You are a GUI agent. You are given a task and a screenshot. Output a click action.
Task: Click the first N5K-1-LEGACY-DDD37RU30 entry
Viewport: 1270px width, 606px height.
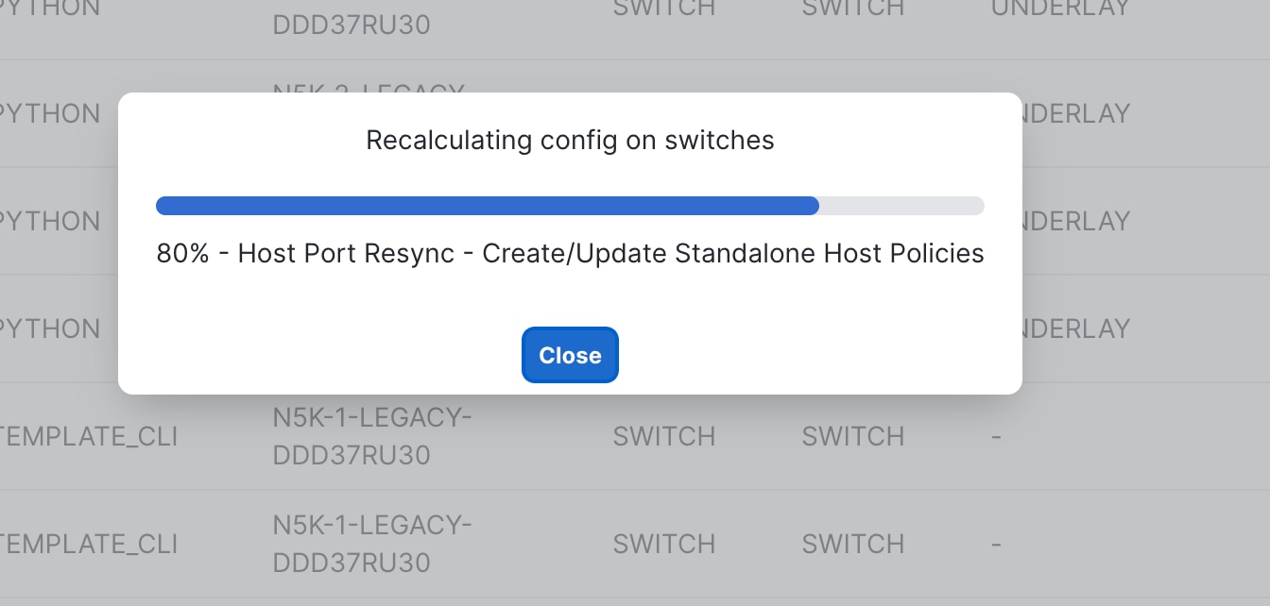(x=371, y=436)
